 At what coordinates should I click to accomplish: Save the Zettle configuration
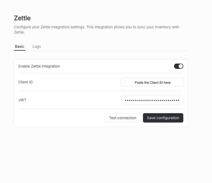coord(163,118)
